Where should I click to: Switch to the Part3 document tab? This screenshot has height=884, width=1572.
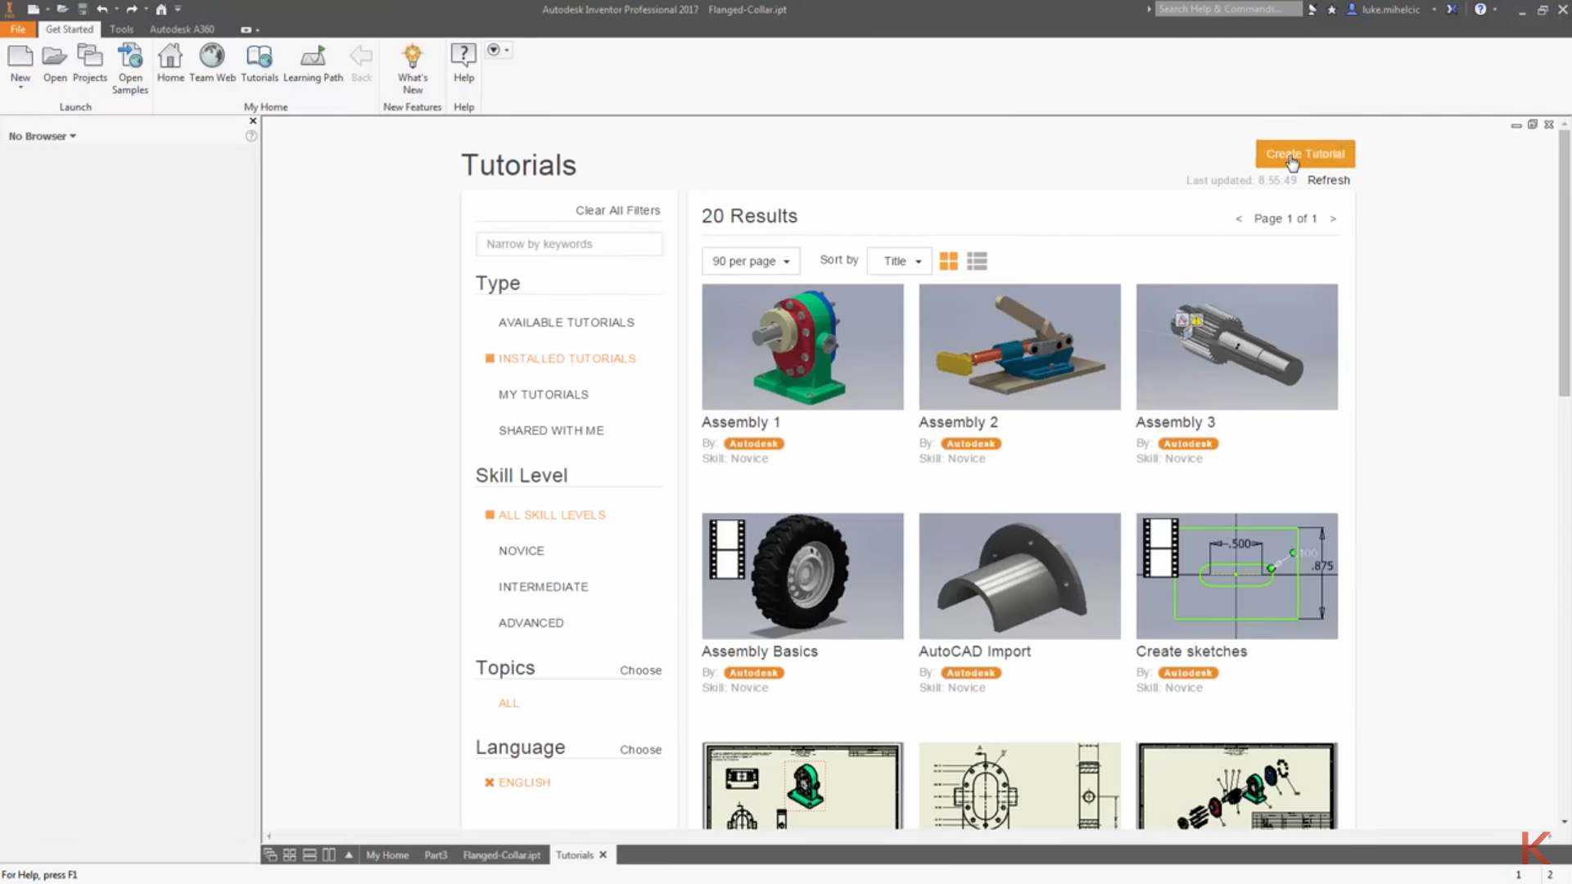click(x=436, y=855)
